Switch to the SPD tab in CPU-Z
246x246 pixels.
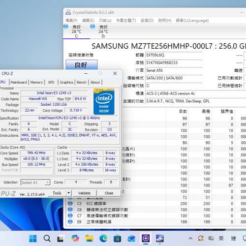tap(51, 82)
